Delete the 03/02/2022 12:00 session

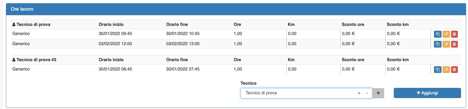click(454, 44)
